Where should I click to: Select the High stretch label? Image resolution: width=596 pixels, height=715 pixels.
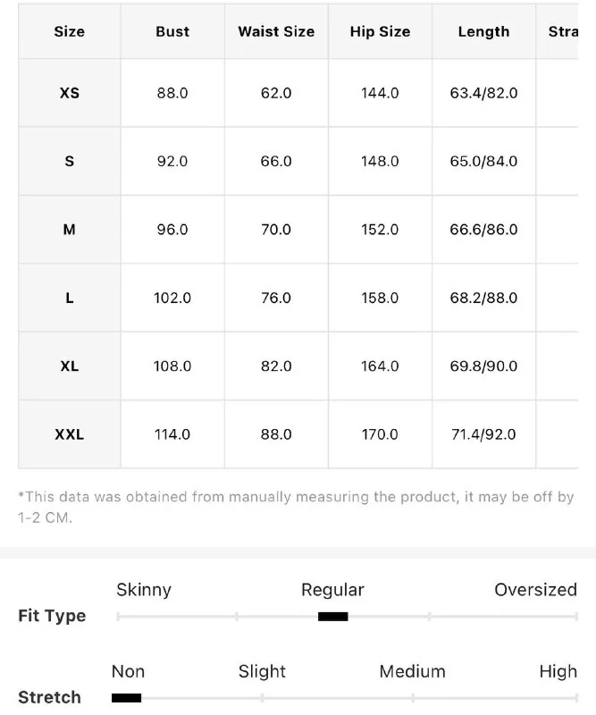tap(558, 671)
